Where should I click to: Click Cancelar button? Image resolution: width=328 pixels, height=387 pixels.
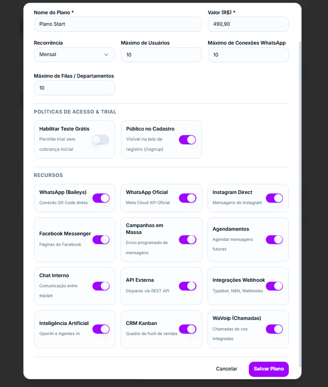226,369
